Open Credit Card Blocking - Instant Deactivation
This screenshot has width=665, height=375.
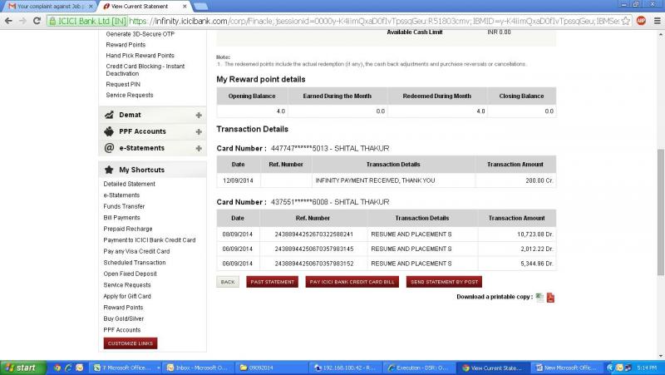pos(145,70)
